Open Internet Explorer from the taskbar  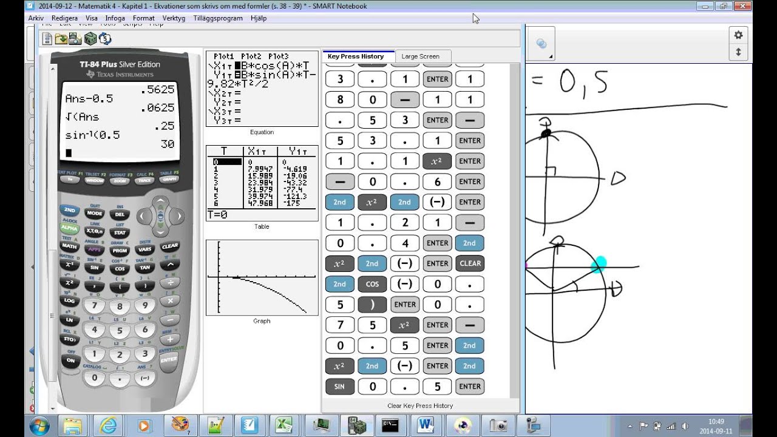coord(108,425)
